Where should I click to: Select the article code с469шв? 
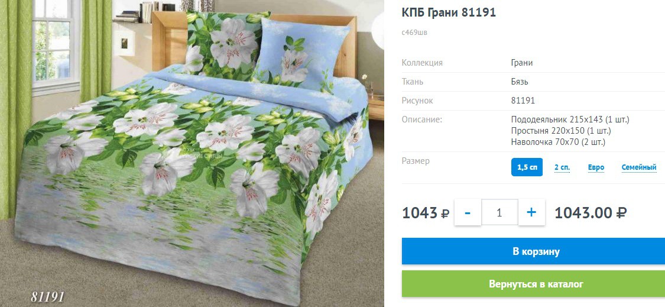click(414, 33)
